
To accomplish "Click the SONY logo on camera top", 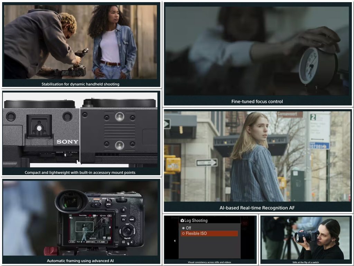I will pyautogui.click(x=67, y=142).
